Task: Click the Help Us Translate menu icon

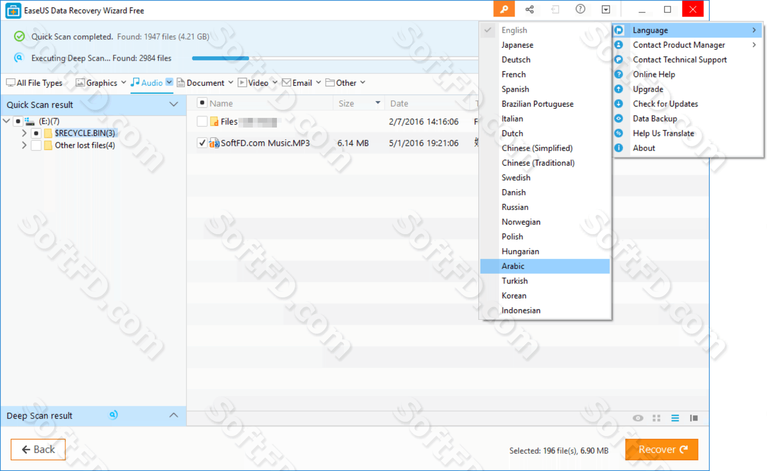Action: [619, 133]
